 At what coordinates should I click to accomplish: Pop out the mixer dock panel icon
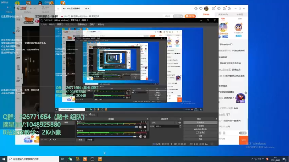147,119
